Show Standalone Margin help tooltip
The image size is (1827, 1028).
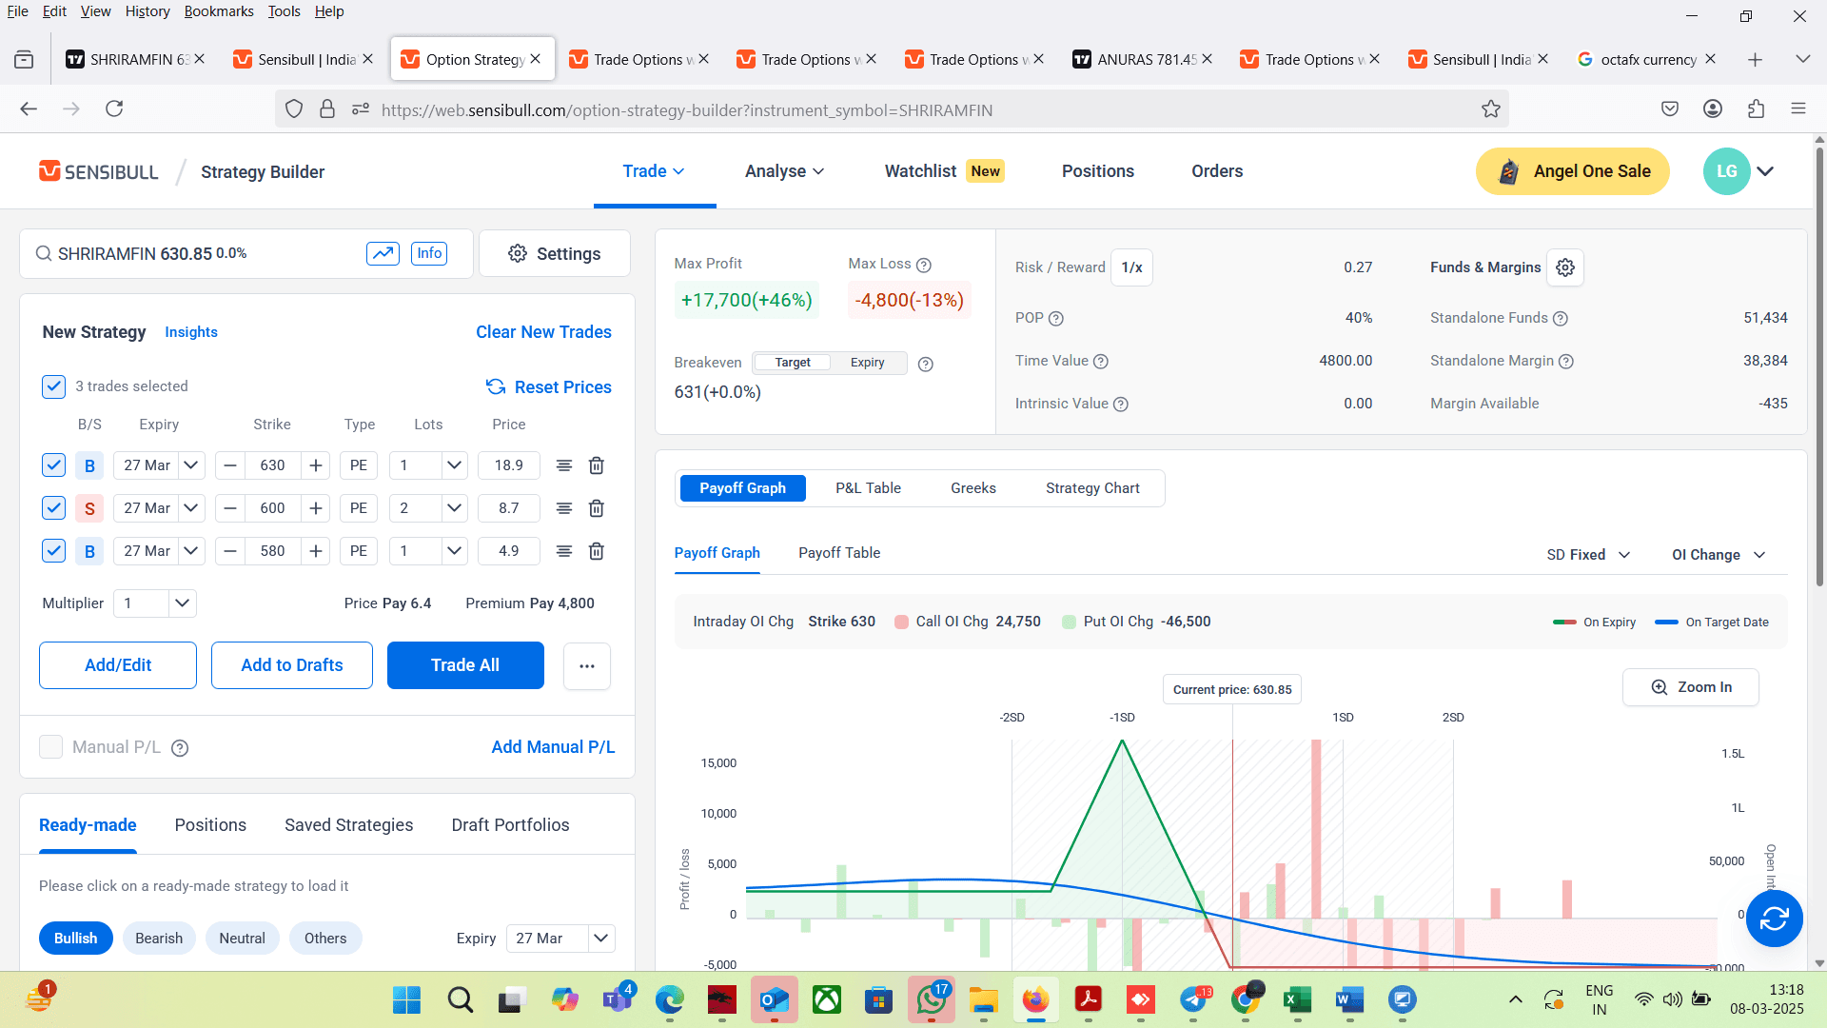click(x=1566, y=362)
